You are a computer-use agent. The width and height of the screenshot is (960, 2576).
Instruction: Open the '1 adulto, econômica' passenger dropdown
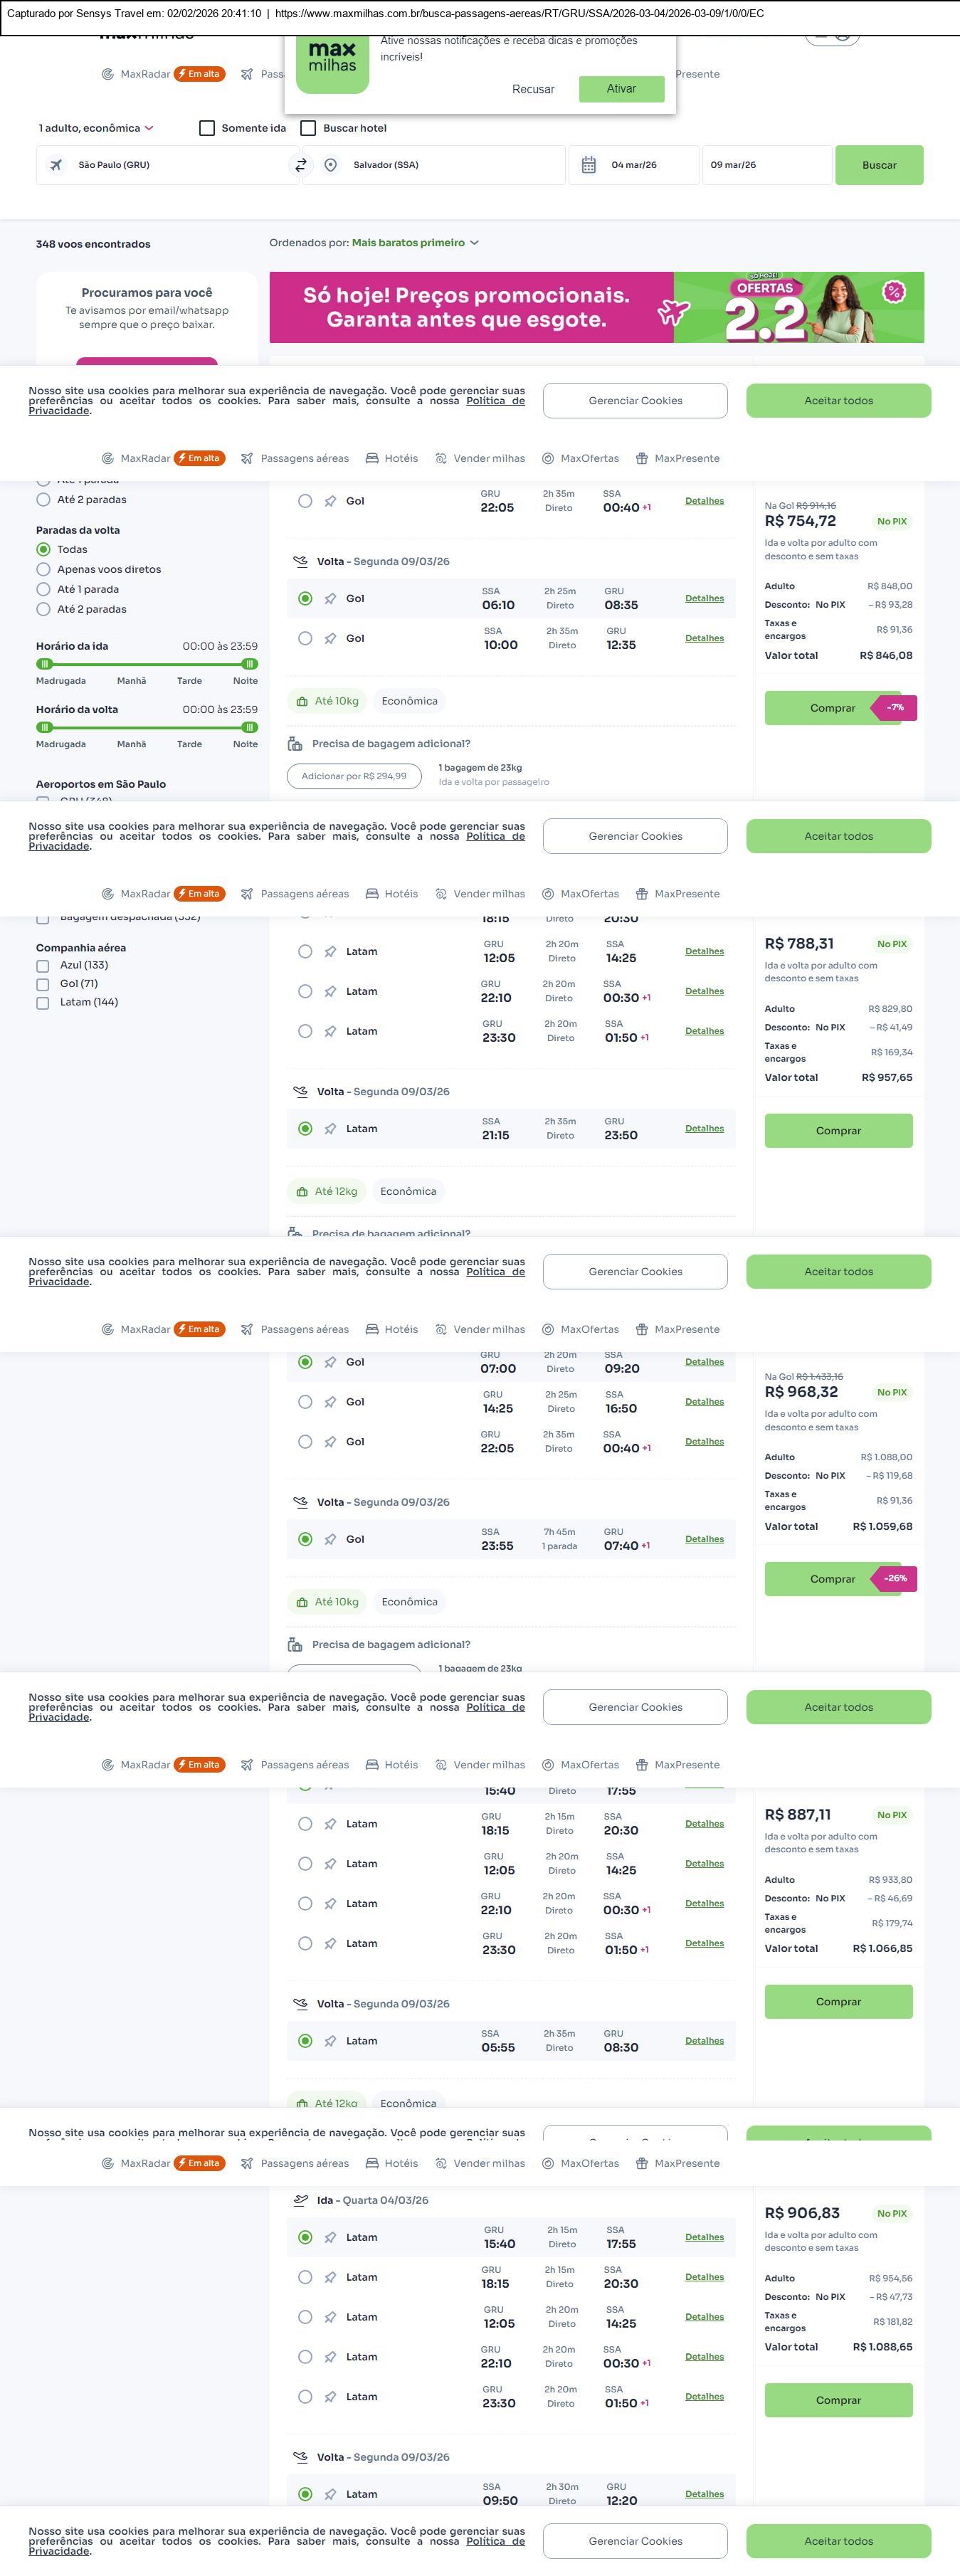click(96, 128)
